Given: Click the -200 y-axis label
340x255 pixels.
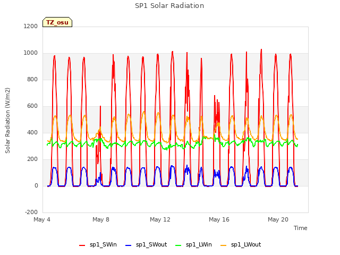Looking at the screenshot, I should point(31,212).
